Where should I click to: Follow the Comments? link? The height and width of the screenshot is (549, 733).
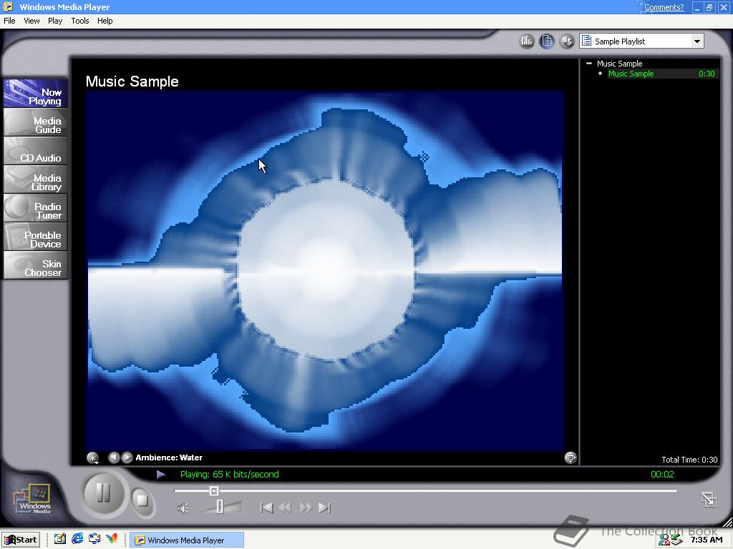(x=664, y=7)
